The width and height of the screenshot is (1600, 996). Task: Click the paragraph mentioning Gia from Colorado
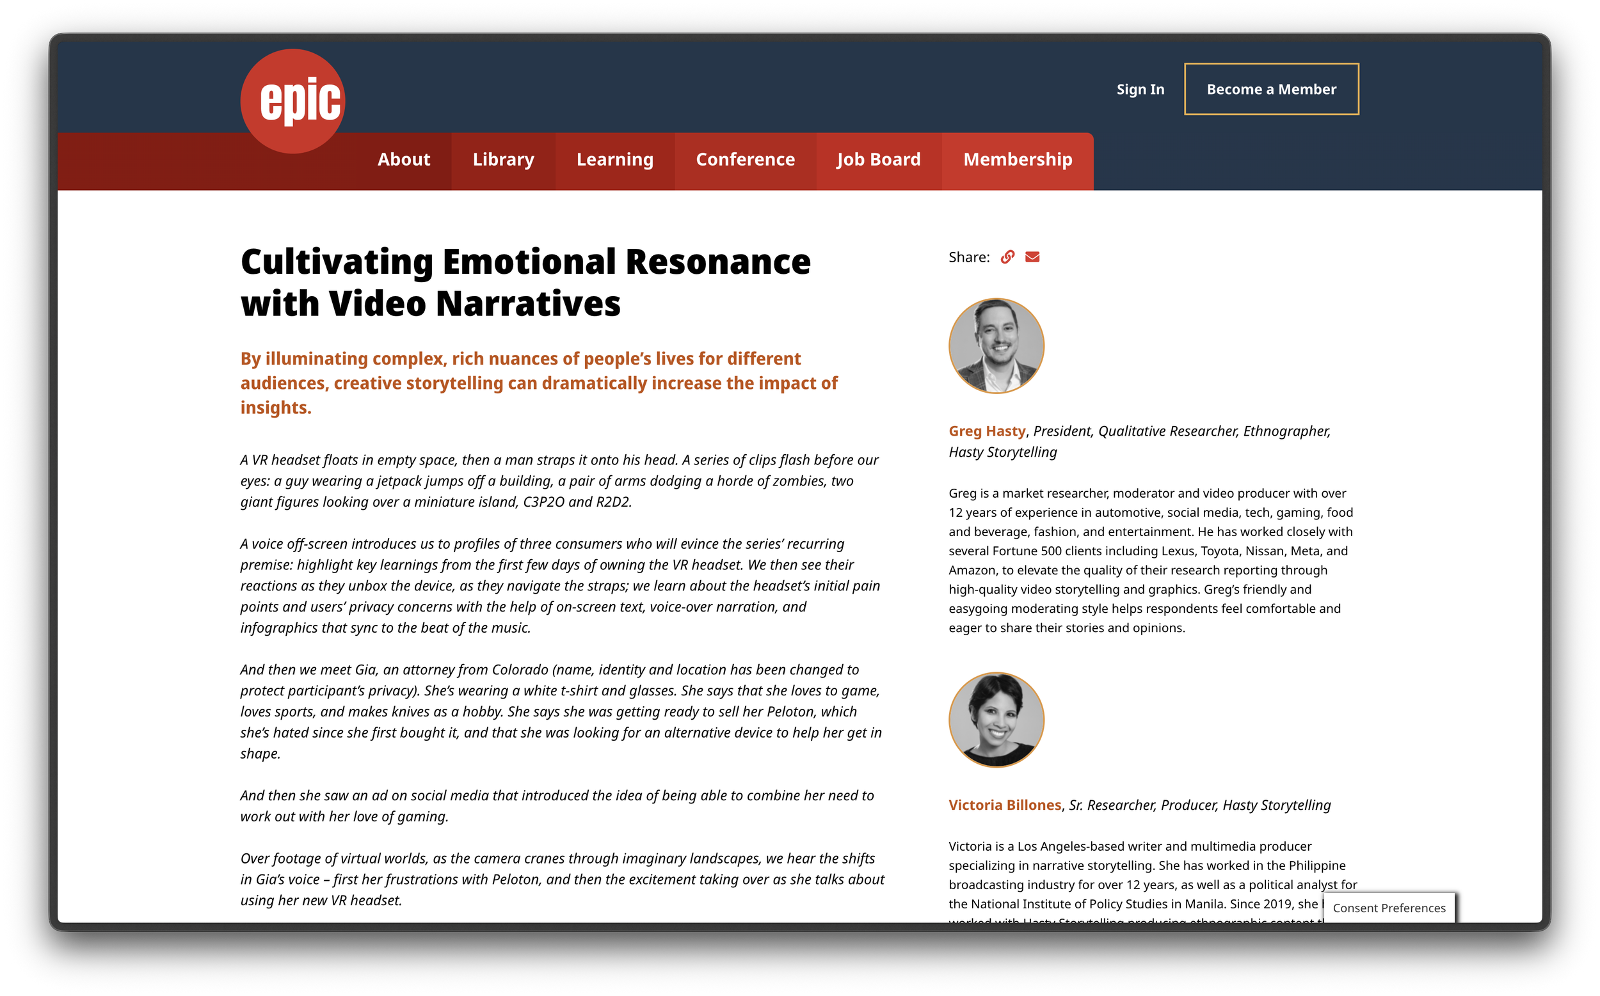click(560, 711)
